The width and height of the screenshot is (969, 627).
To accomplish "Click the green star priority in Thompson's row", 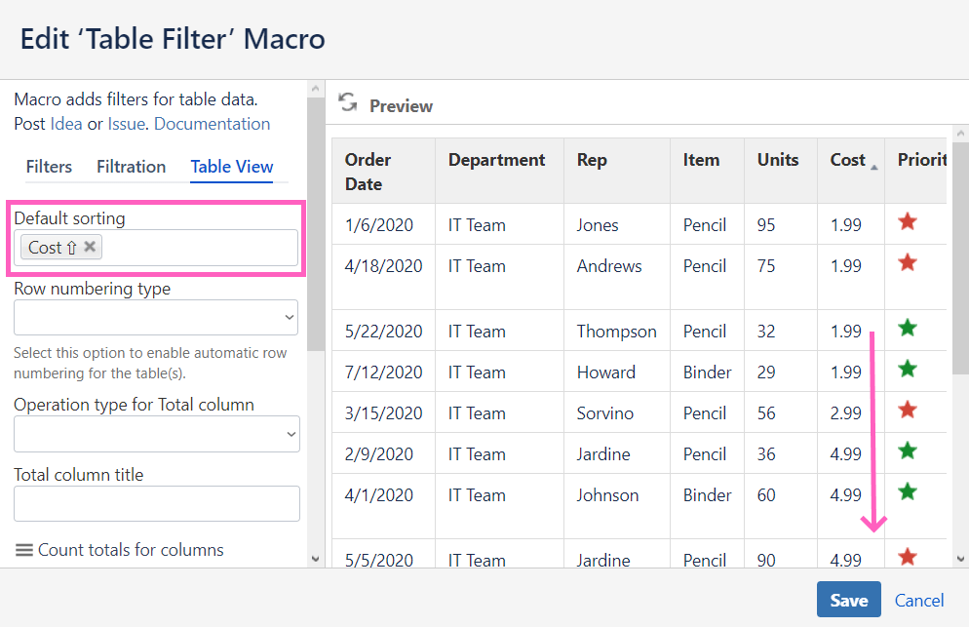I will (907, 329).
